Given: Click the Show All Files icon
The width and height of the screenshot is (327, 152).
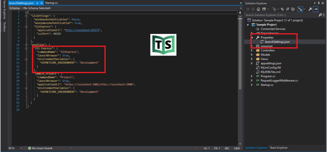Looking at the screenshot, I should coord(292,9).
